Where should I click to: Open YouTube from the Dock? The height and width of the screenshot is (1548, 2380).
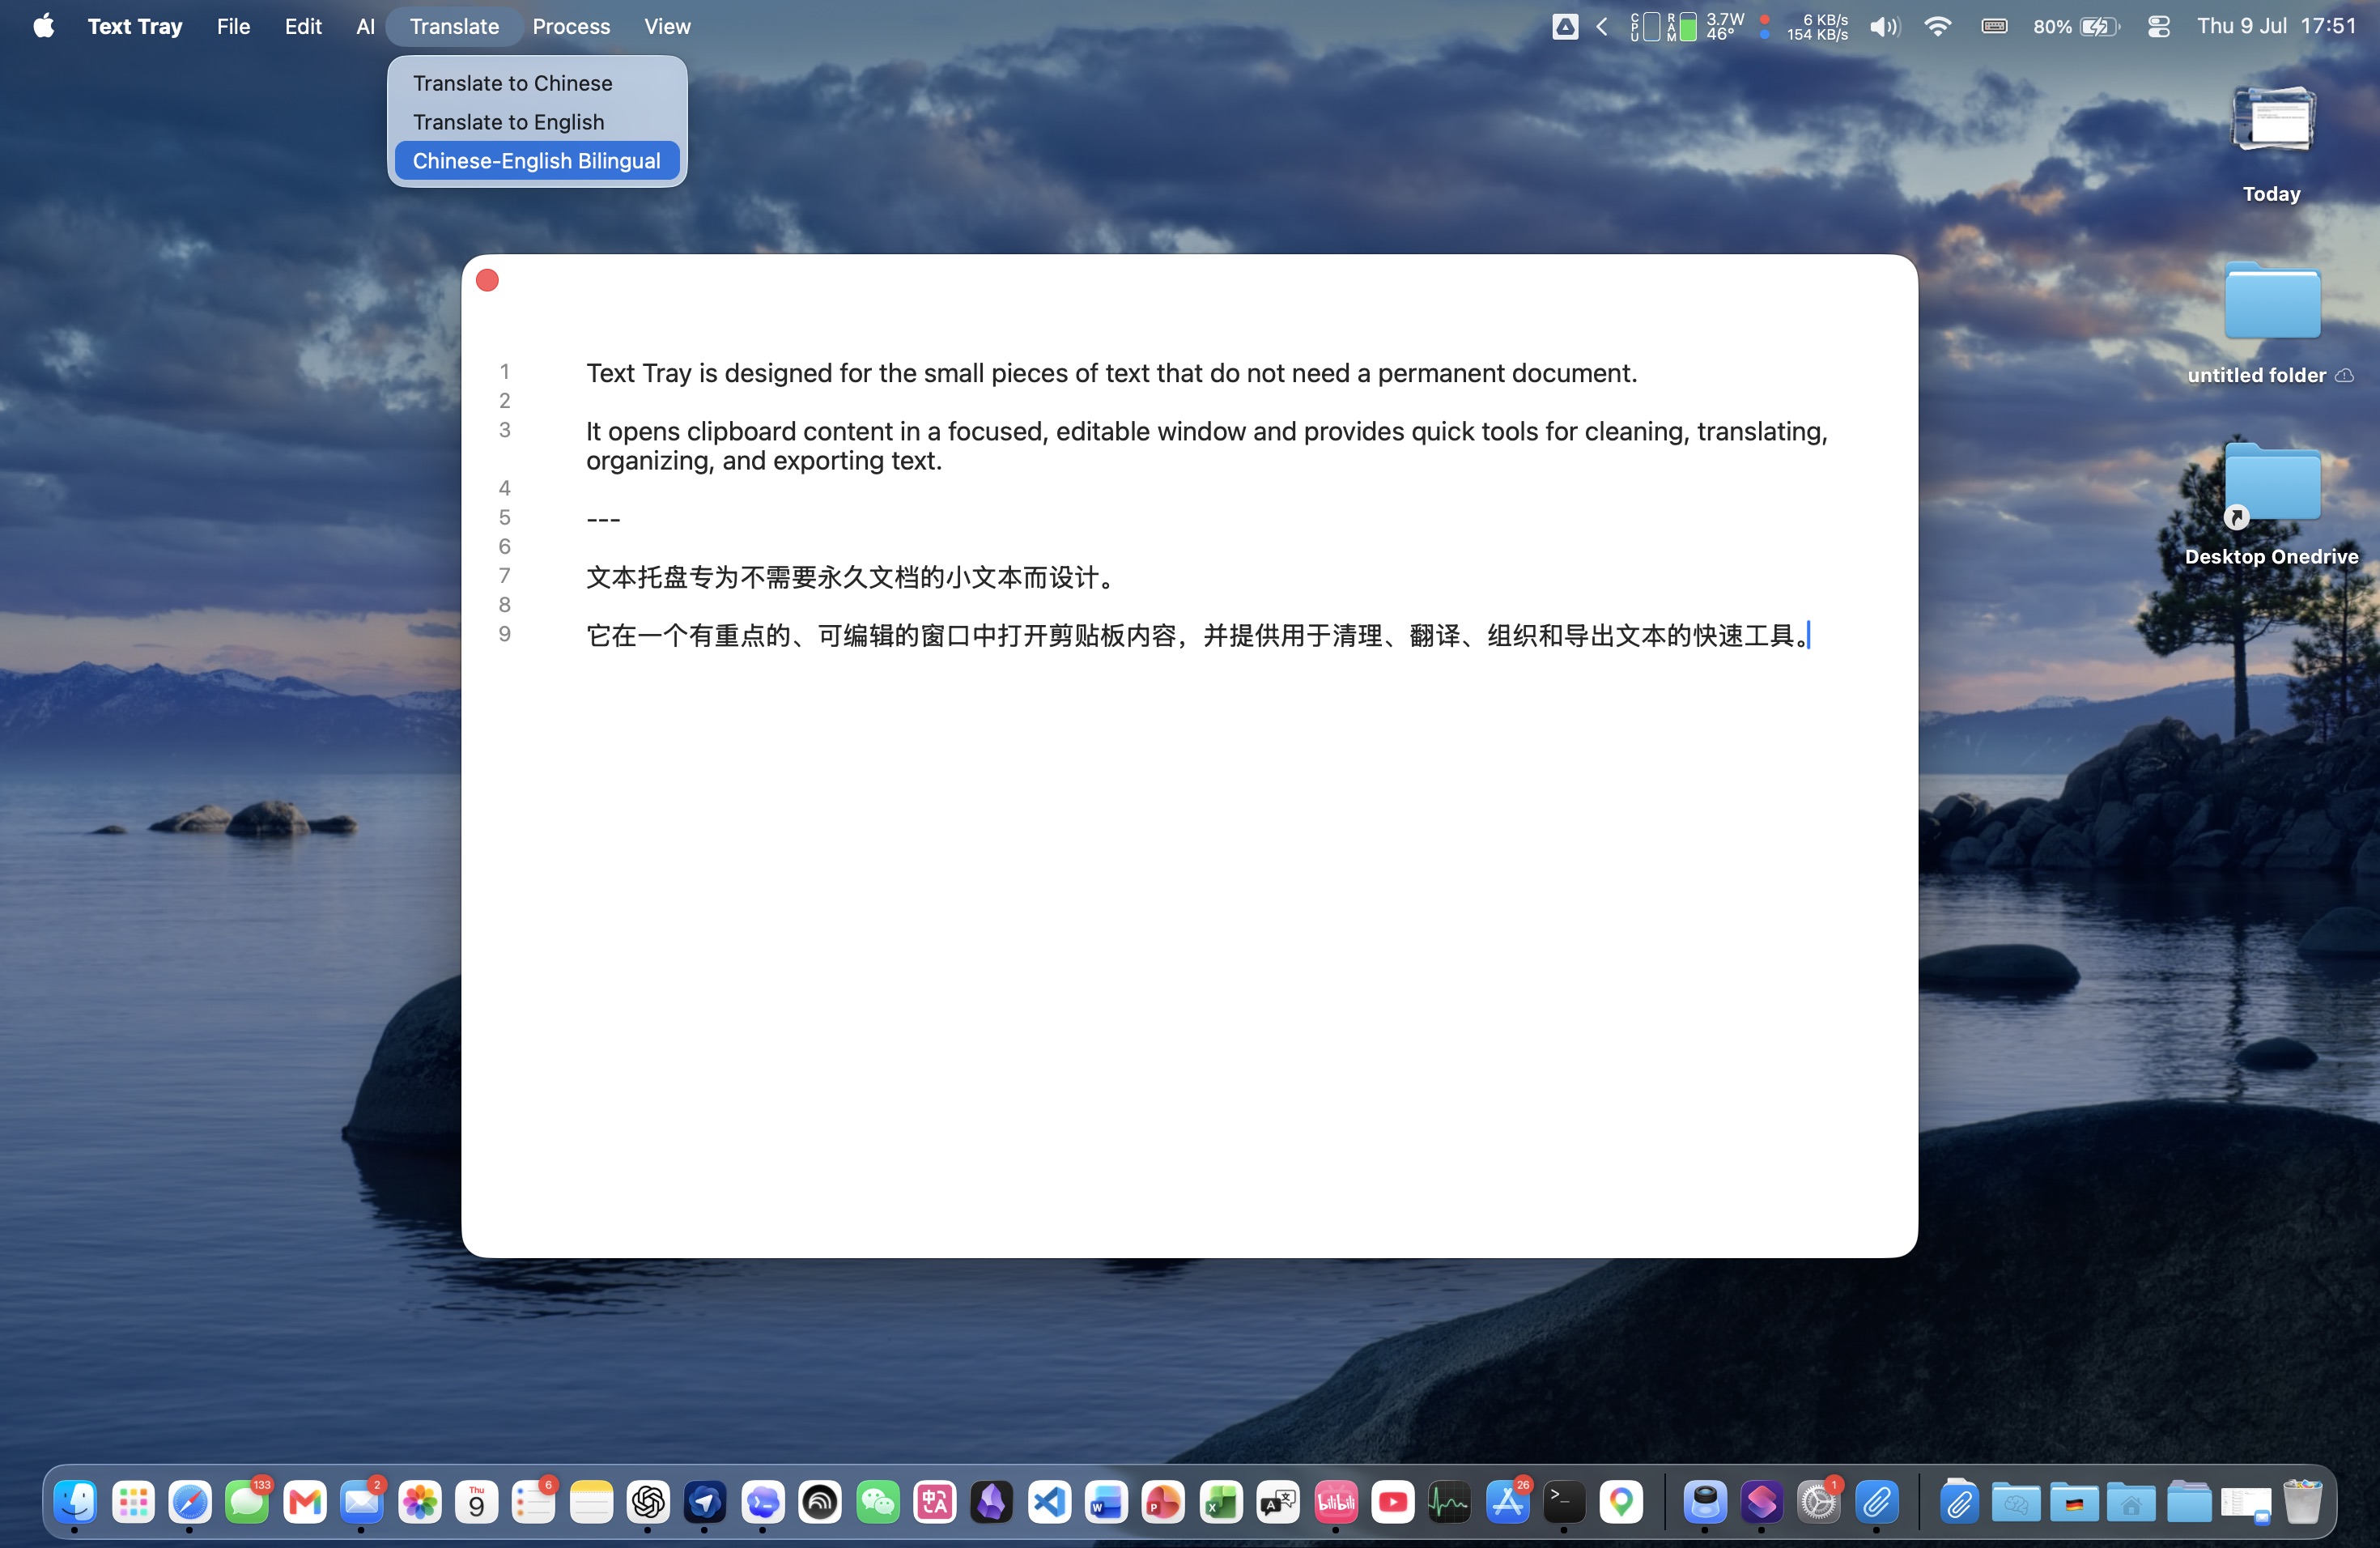tap(1393, 1501)
